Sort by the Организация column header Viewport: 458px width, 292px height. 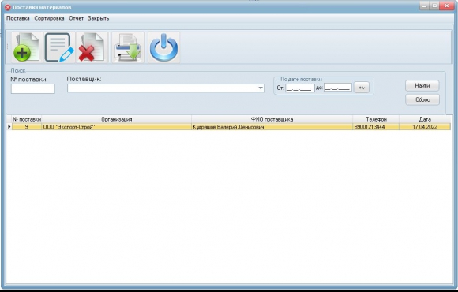tap(117, 119)
